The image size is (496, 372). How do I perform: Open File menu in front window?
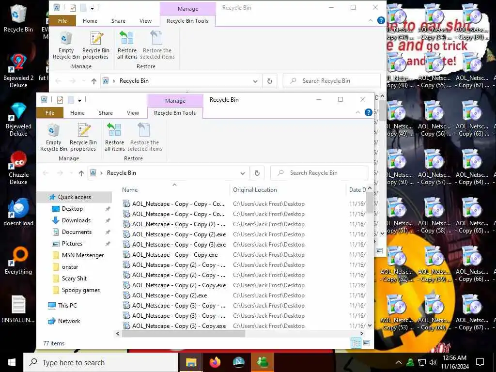pos(50,113)
